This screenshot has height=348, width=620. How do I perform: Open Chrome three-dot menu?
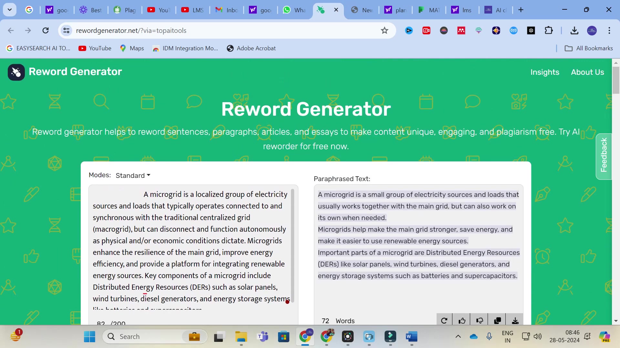pos(609,31)
